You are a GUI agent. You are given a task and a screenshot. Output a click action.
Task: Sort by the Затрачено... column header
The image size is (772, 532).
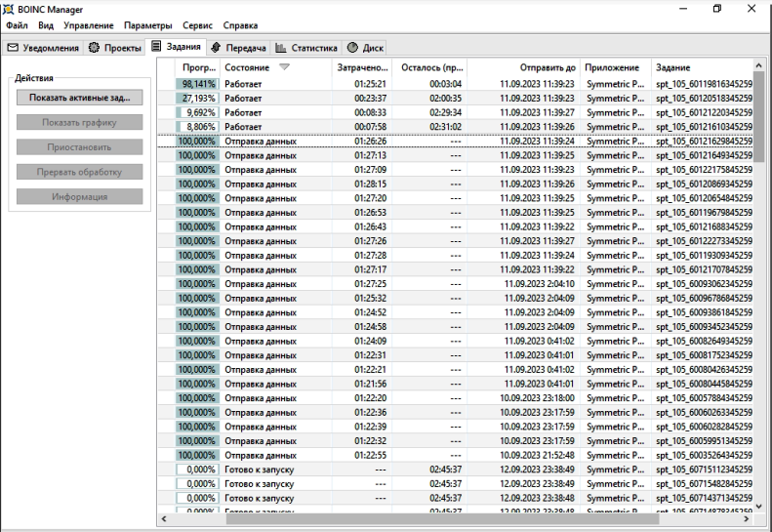click(x=362, y=67)
